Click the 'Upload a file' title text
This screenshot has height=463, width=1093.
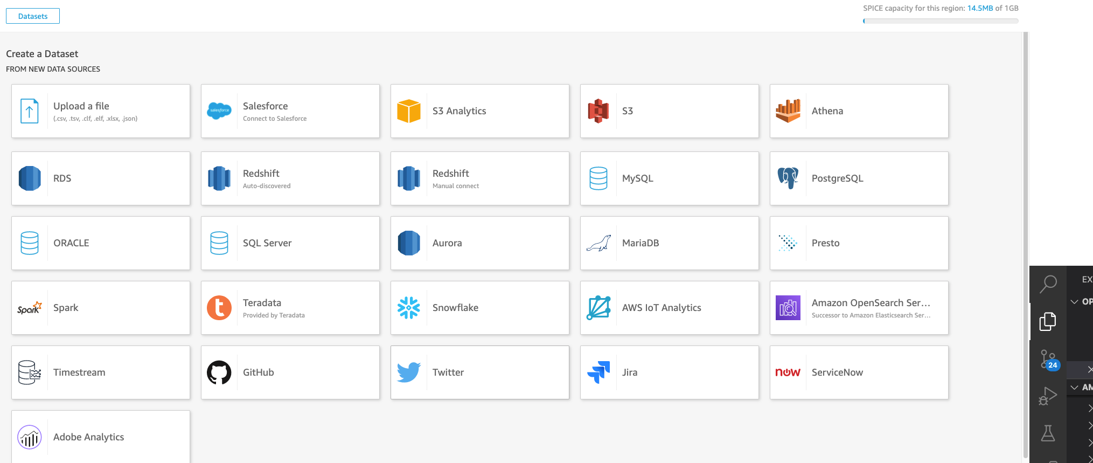(81, 106)
